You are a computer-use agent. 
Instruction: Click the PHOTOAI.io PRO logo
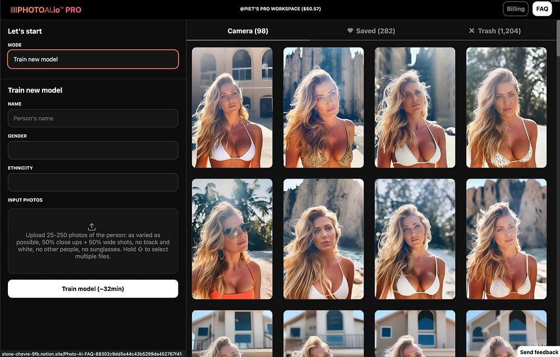pyautogui.click(x=46, y=10)
